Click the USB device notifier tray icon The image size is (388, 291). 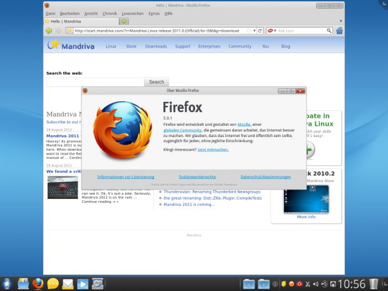[324, 284]
